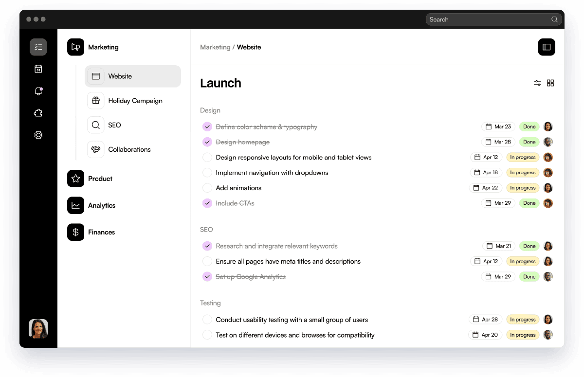This screenshot has height=377, width=584.
Task: Open settings gear in left sidebar
Action: coord(38,135)
